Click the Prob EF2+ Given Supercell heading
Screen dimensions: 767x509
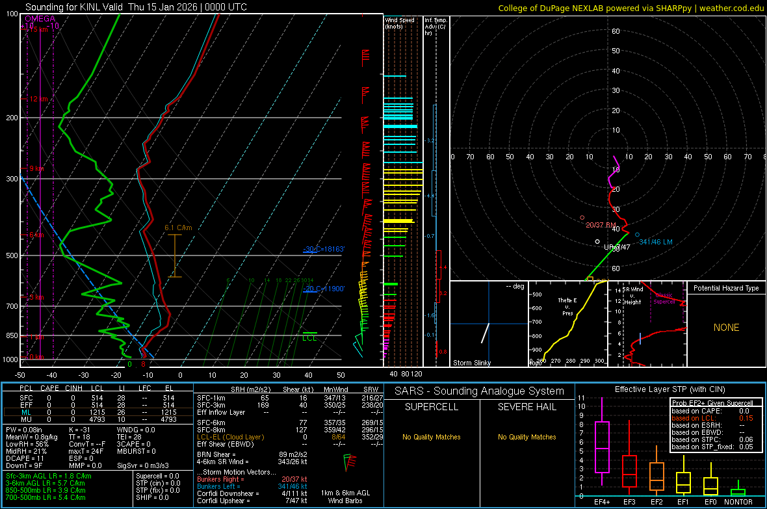712,403
